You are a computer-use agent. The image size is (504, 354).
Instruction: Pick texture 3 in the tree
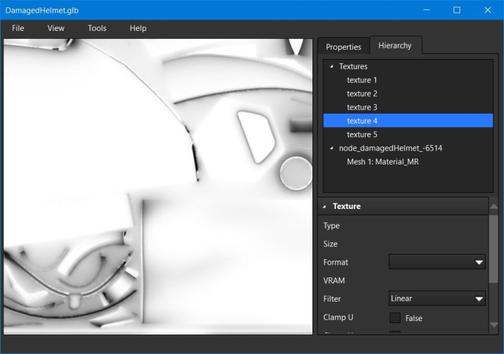[362, 107]
